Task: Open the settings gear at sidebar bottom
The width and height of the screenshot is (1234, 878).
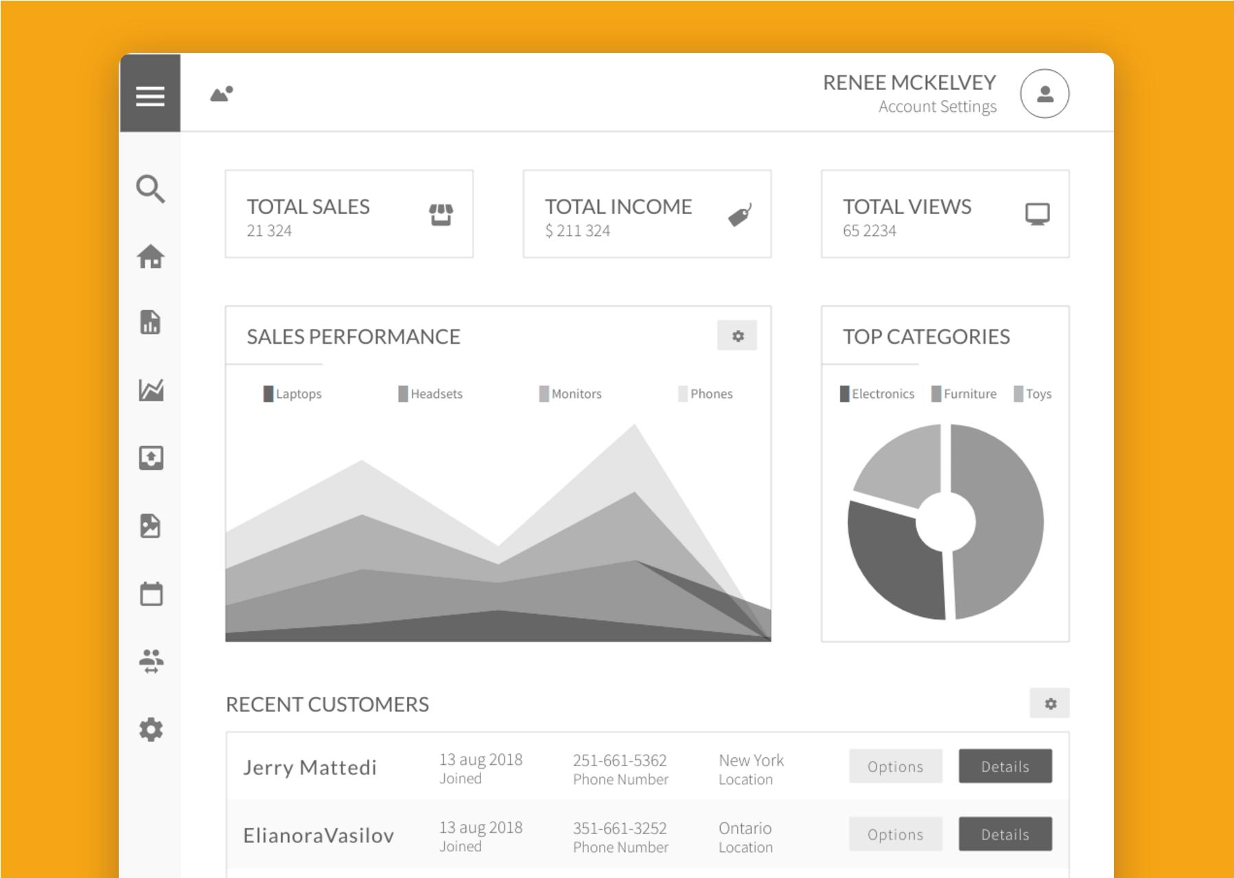Action: pos(150,731)
